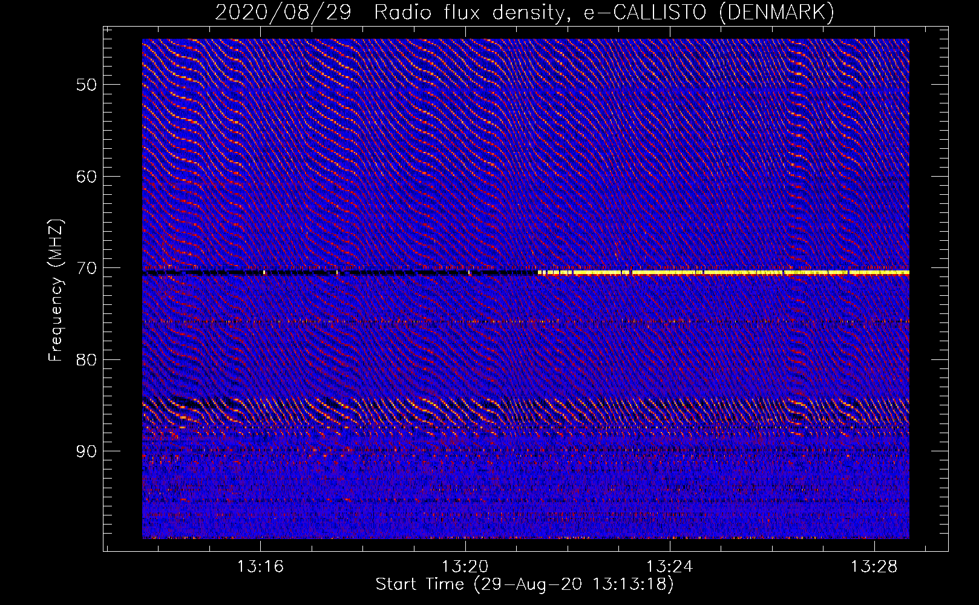Click the 'Frequency (MHZ)' axis label
This screenshot has height=605, width=979.
(x=56, y=290)
